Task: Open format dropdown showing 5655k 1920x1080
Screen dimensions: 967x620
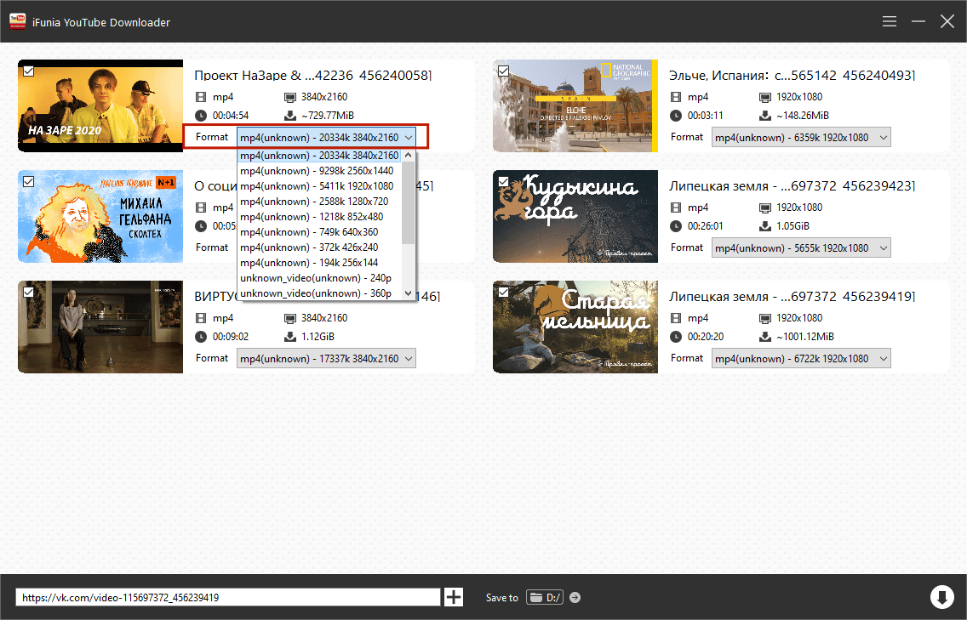Action: [x=801, y=248]
